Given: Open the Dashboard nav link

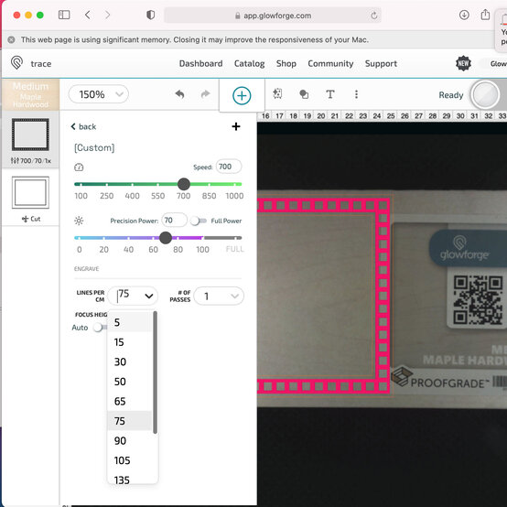Looking at the screenshot, I should tap(200, 63).
